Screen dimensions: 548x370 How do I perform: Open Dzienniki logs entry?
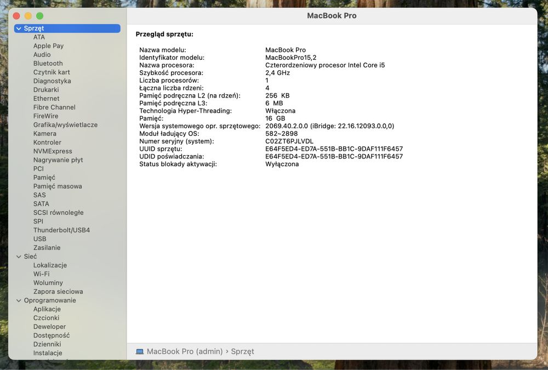47,344
